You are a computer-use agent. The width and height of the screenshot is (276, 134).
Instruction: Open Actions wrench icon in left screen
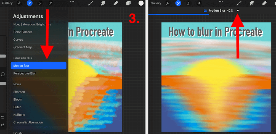pyautogui.click(x=19, y=3)
